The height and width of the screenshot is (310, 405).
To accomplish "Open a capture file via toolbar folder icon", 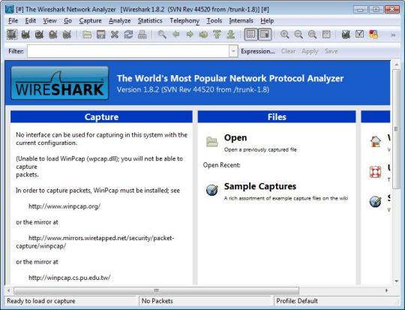I will (x=87, y=35).
